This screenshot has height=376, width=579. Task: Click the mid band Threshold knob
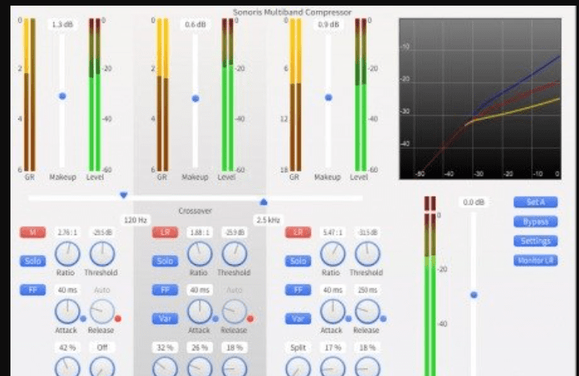point(235,254)
